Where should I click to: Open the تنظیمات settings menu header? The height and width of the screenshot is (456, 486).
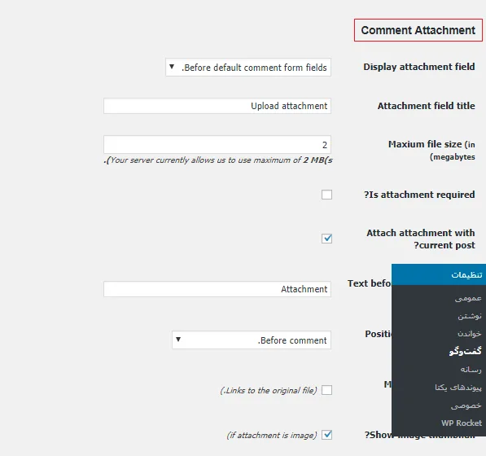[439, 274]
